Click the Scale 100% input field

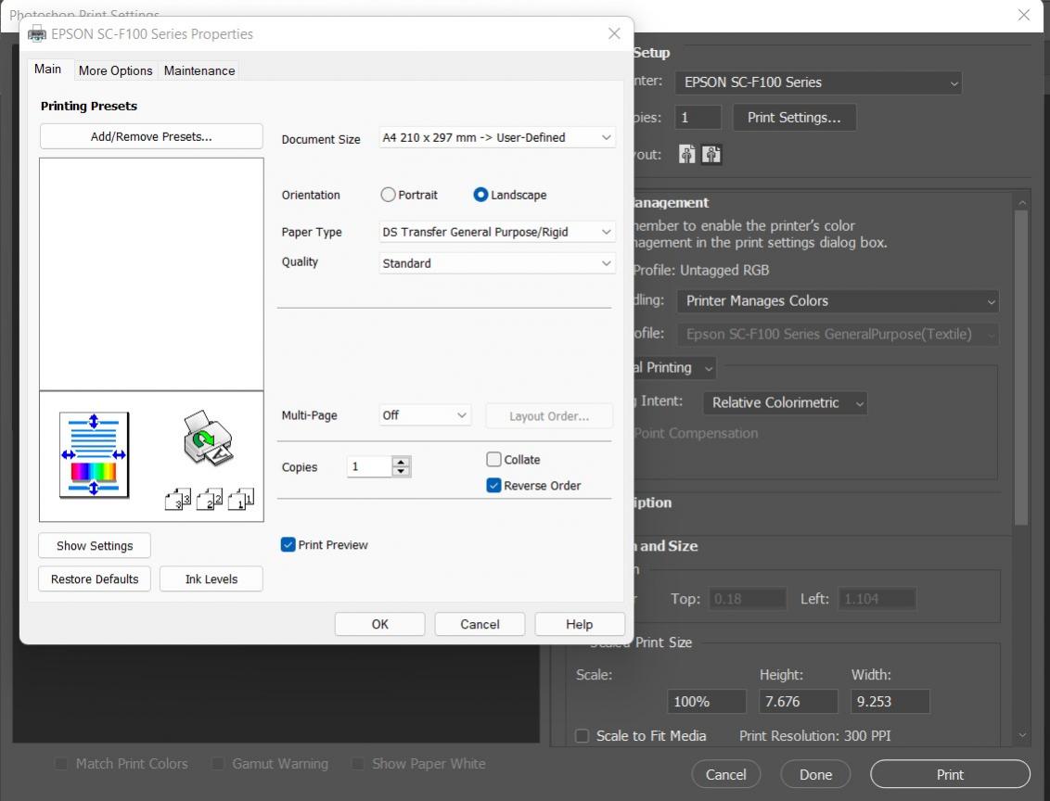pyautogui.click(x=707, y=701)
